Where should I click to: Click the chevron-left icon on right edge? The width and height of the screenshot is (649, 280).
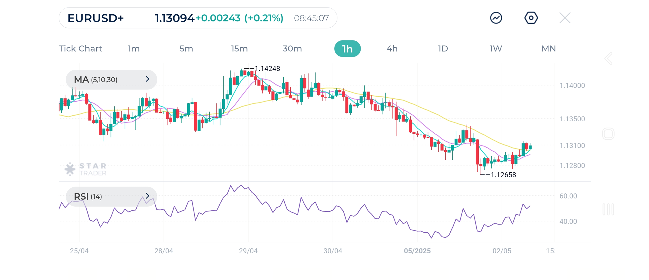pos(608,58)
